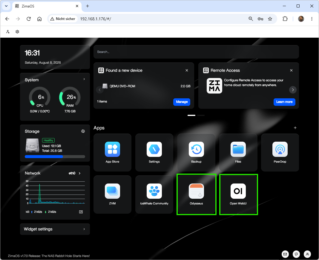Click the Search input field
Viewport: 319px width, 260px height.
coord(196,52)
